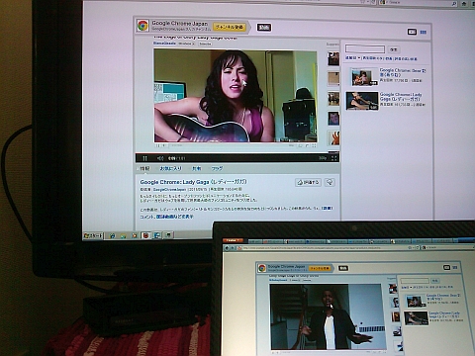Focus the channel search field on the laptop page
This screenshot has height=356, width=475.
pyautogui.click(x=415, y=281)
